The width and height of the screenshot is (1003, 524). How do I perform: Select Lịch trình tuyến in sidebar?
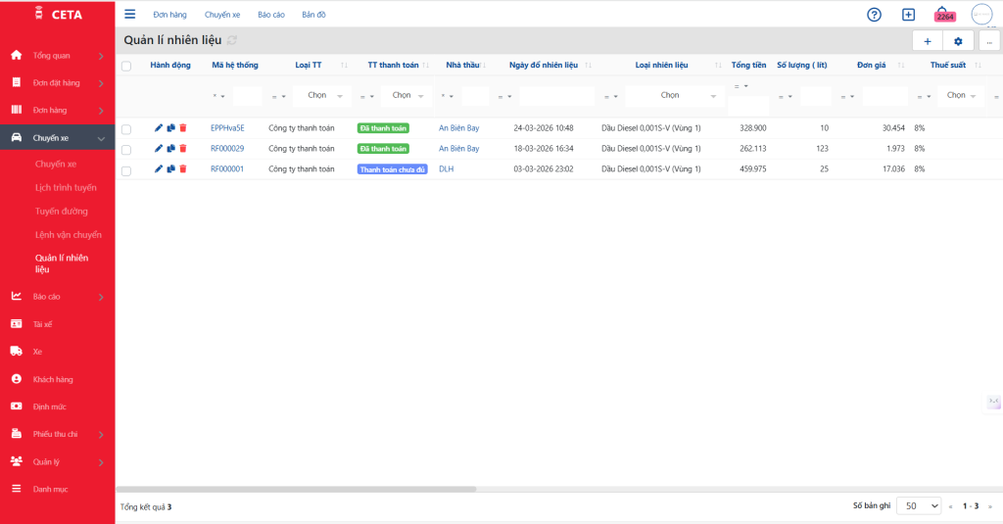click(x=66, y=187)
